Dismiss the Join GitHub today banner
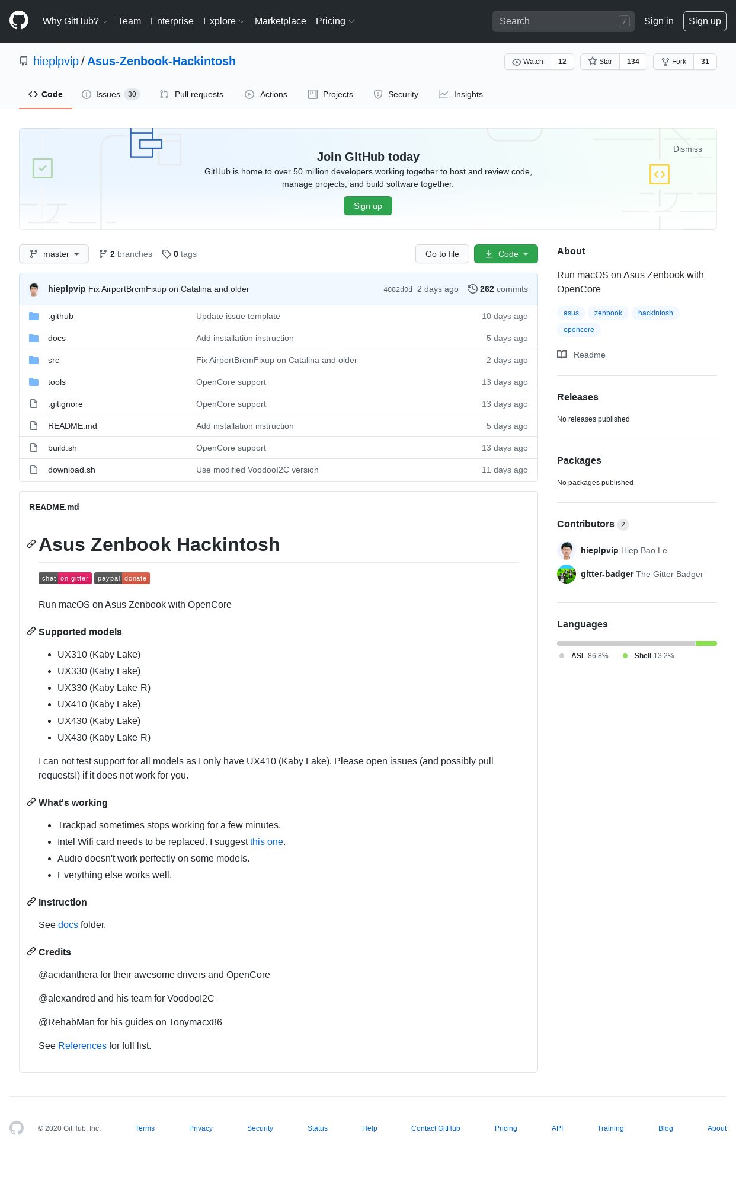736x1186 pixels. coord(687,149)
